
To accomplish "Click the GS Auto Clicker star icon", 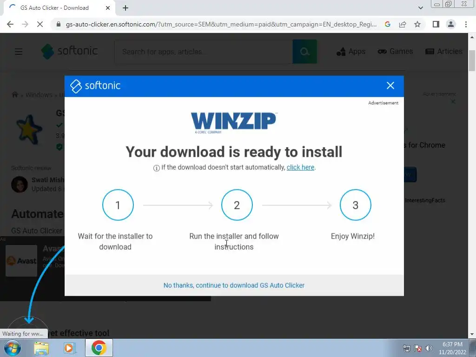I will coord(29,130).
